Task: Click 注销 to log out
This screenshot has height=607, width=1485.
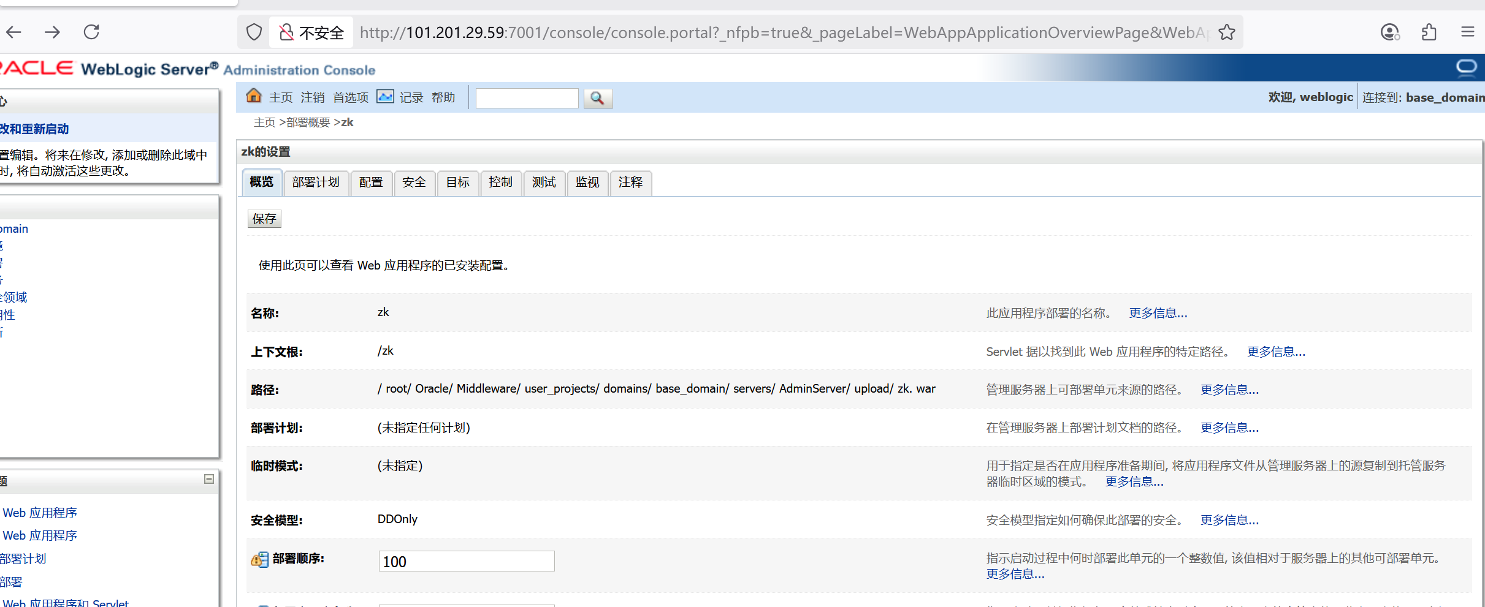Action: click(x=313, y=97)
